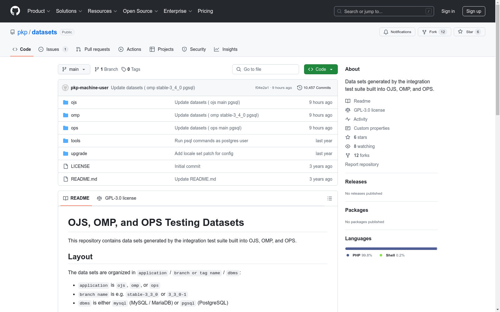Click the upgrade folder icon
Screen dimensions: 500x312
coord(66,154)
